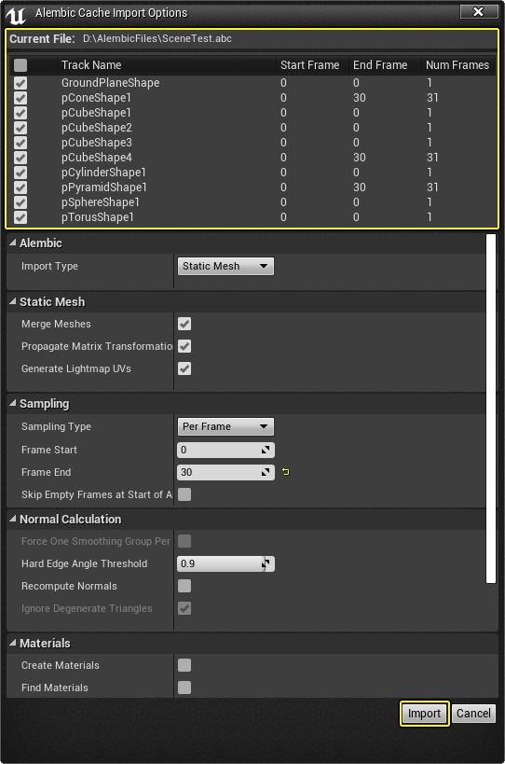Uncheck the pTorusShape1 track checkbox
505x764 pixels.
pos(20,217)
